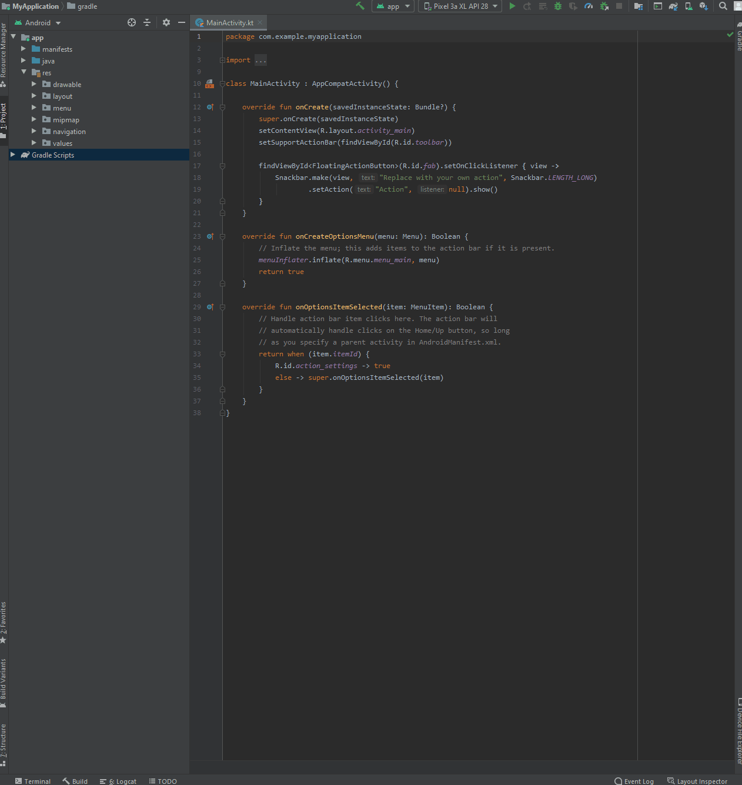The height and width of the screenshot is (785, 742).
Task: Collapse all nodes in the project panel
Action: (147, 22)
